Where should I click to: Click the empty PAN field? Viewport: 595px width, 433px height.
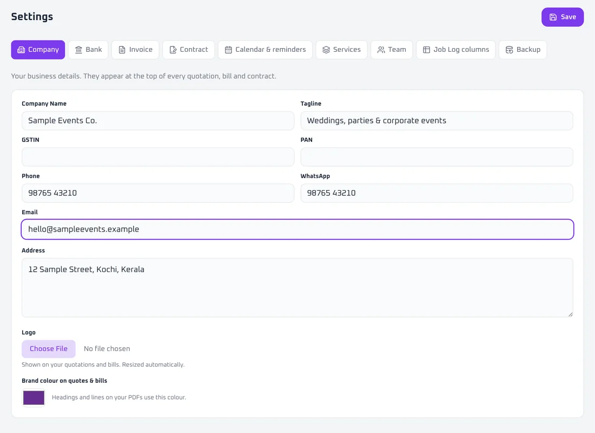[437, 157]
